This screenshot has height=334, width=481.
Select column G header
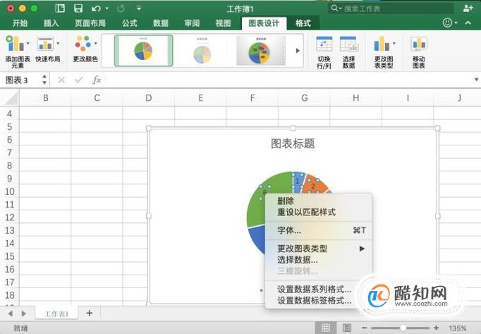pos(304,98)
